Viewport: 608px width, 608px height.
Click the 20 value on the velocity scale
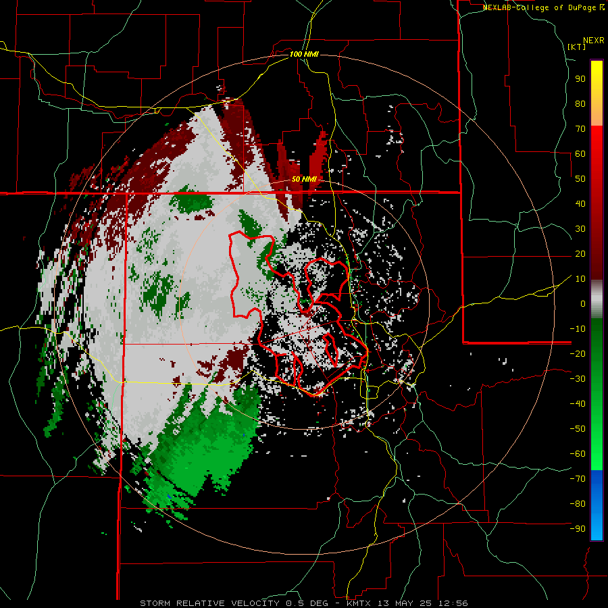click(580, 253)
